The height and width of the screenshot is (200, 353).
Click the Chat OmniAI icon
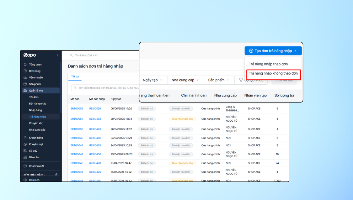pos(25,166)
